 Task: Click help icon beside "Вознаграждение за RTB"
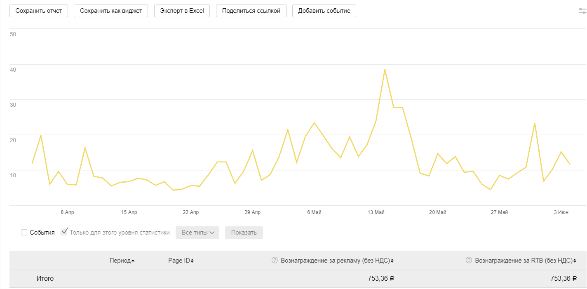click(469, 260)
